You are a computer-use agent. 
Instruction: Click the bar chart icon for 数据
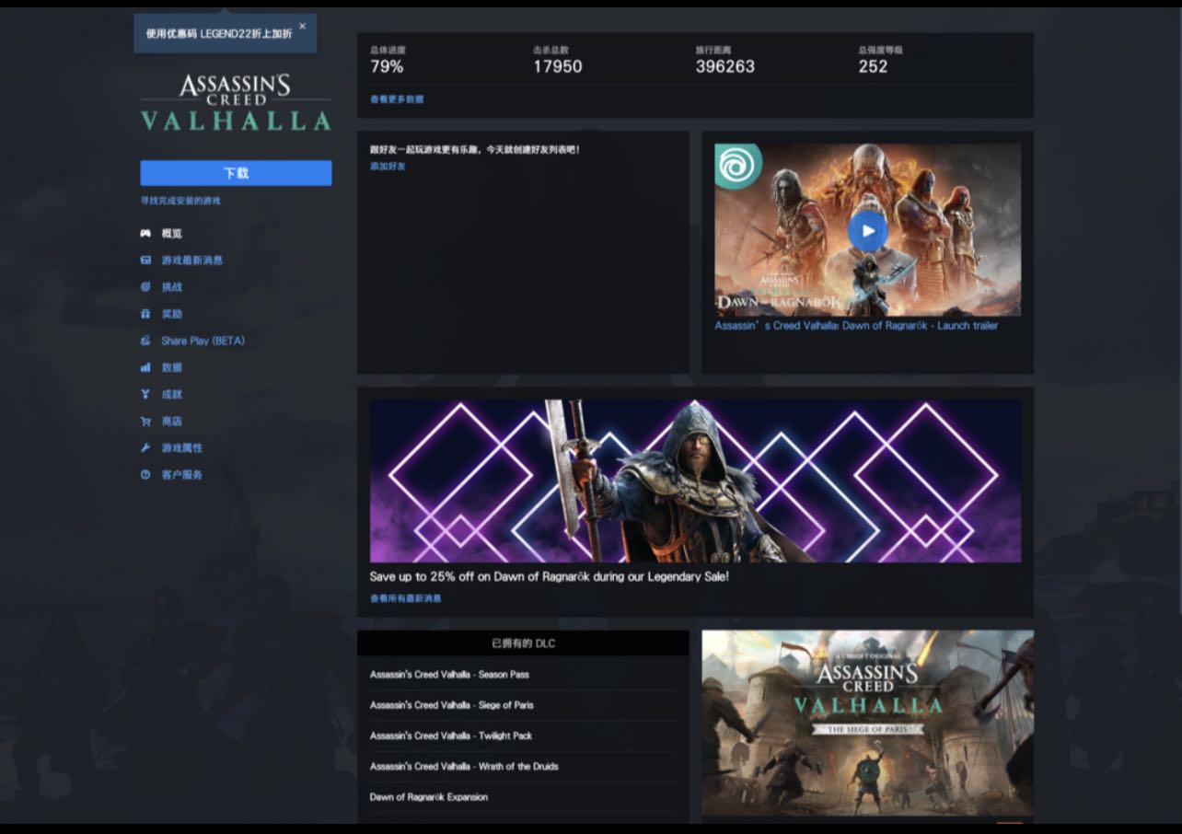click(145, 367)
